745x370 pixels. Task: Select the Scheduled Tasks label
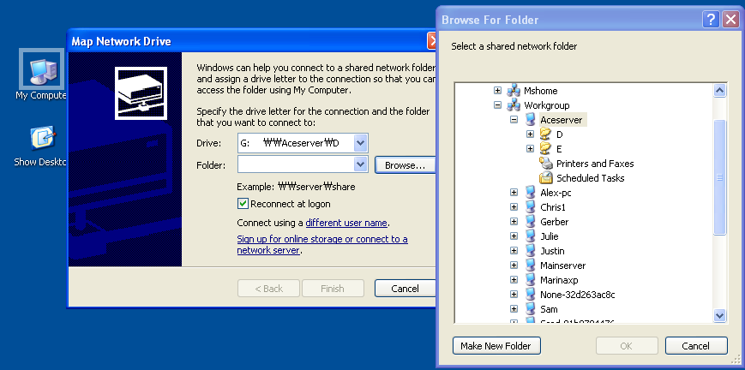590,178
